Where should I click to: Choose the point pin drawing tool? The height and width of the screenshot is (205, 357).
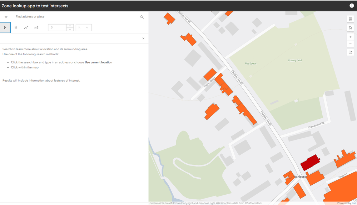[16, 27]
